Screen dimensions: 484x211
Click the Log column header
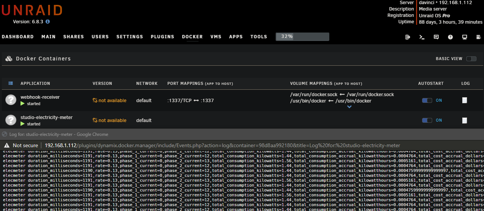tap(466, 83)
